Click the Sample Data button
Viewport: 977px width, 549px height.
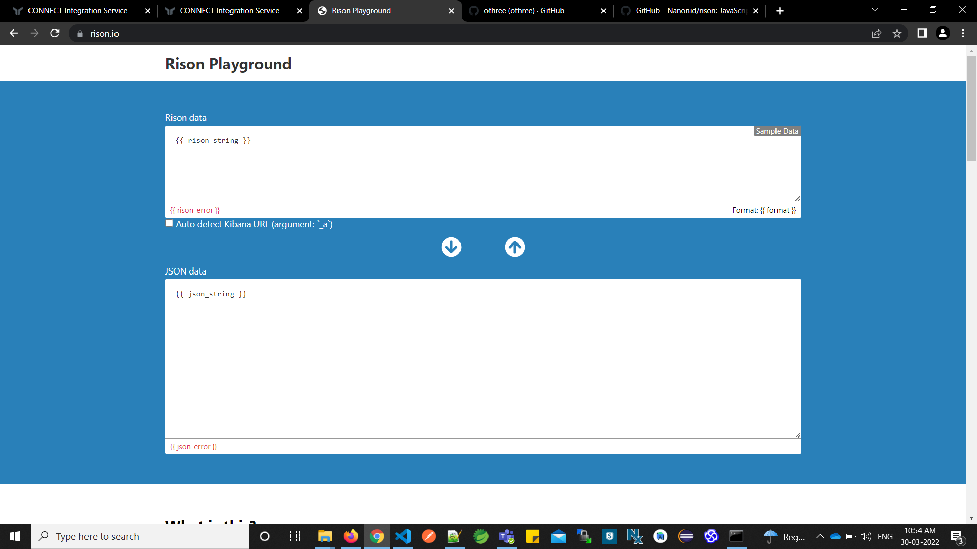(x=777, y=131)
